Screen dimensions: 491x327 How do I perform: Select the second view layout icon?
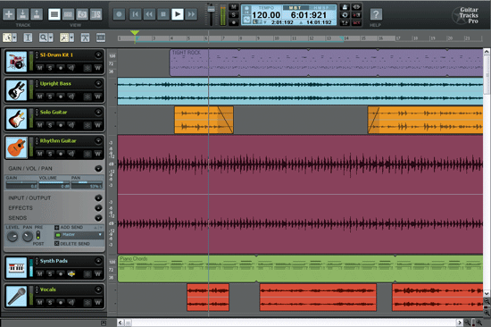tap(68, 14)
